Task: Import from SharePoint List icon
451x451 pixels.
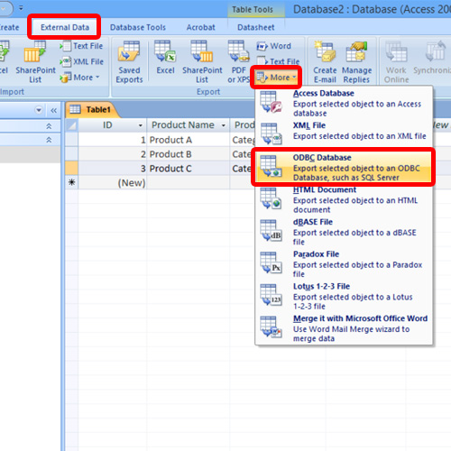Action: 35,61
